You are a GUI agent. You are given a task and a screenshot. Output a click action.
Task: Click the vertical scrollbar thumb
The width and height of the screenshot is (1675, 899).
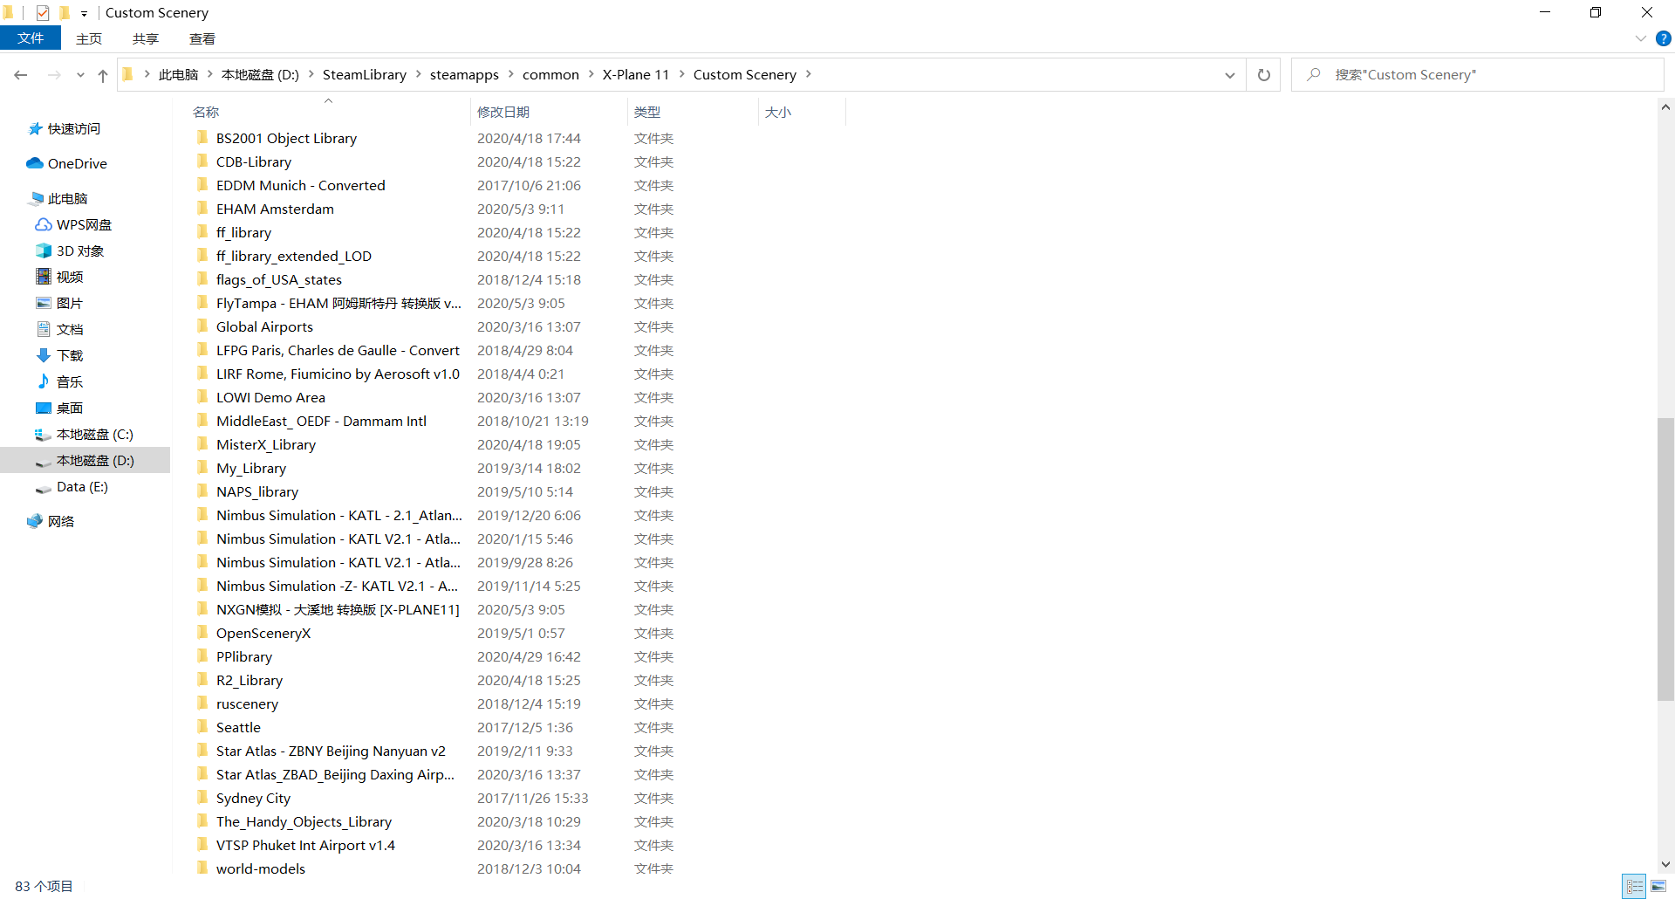point(1665,559)
